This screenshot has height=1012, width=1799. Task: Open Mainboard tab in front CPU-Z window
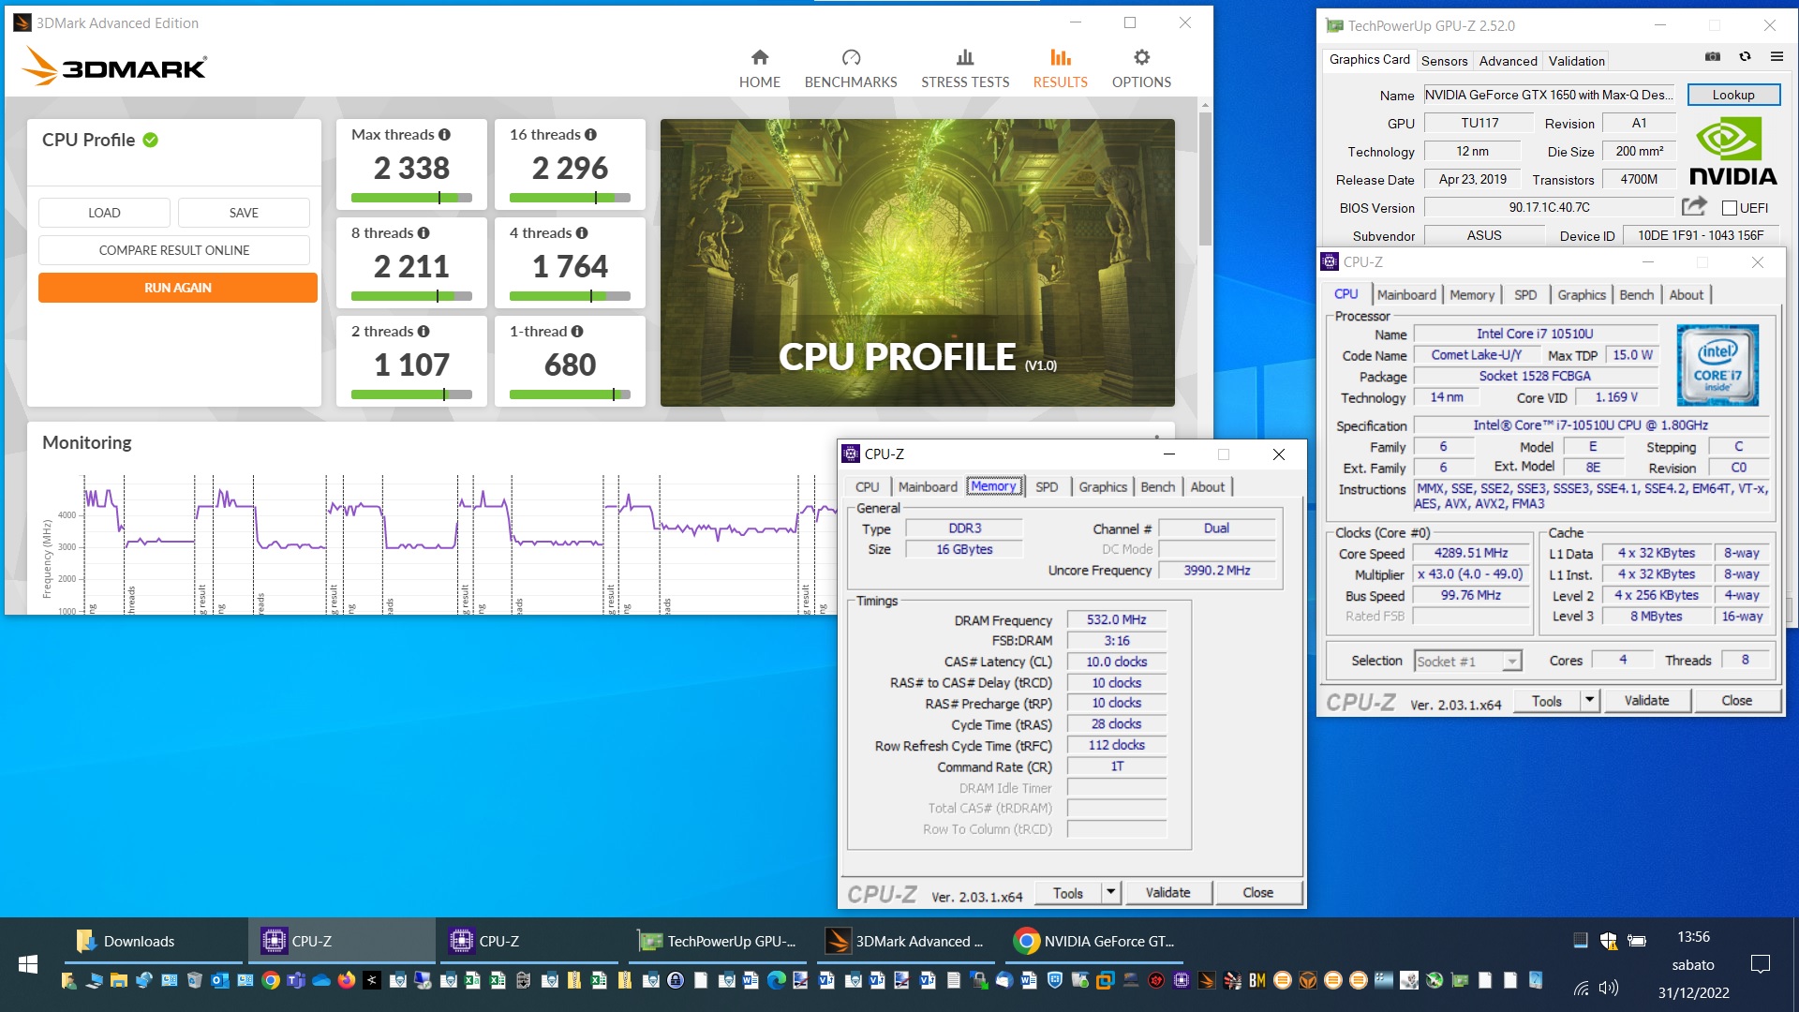(928, 487)
